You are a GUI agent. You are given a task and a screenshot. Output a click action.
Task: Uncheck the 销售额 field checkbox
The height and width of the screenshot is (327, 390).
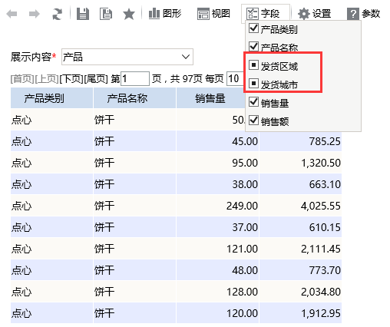pyautogui.click(x=253, y=120)
